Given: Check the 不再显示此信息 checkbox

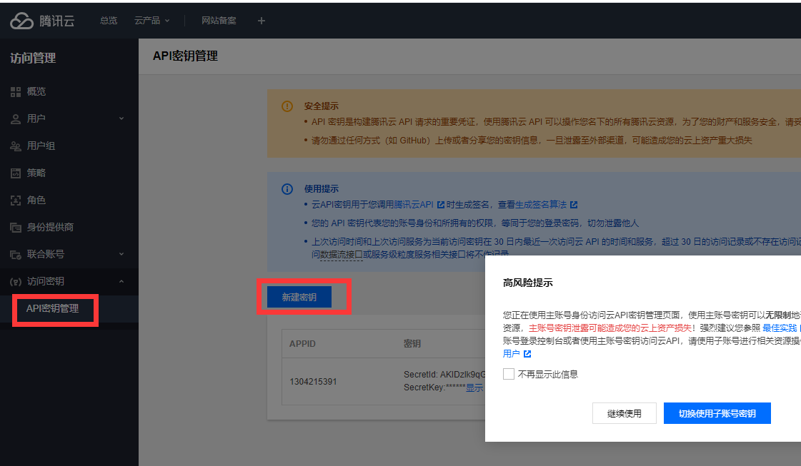Looking at the screenshot, I should [508, 374].
